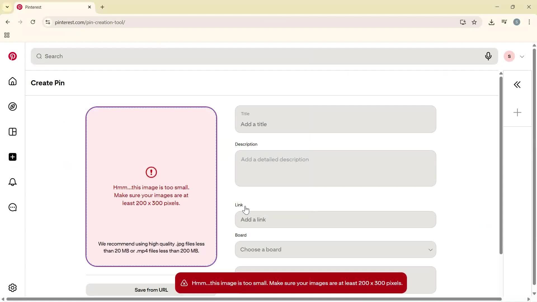Click the Add a title field
This screenshot has width=537, height=302.
(335, 124)
